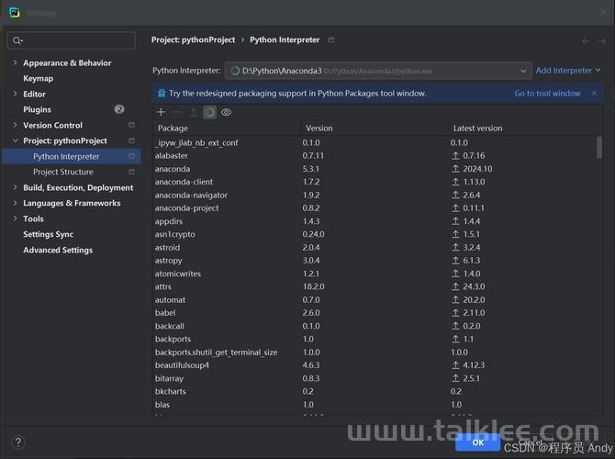Click upgrade arrow icon for alabaster 0.7.16
This screenshot has width=615, height=459.
[455, 156]
